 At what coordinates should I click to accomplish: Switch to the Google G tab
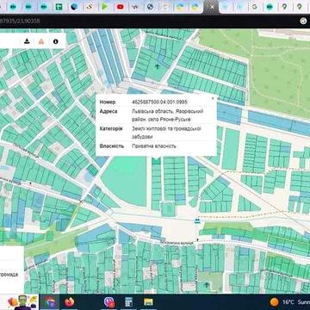(254, 7)
